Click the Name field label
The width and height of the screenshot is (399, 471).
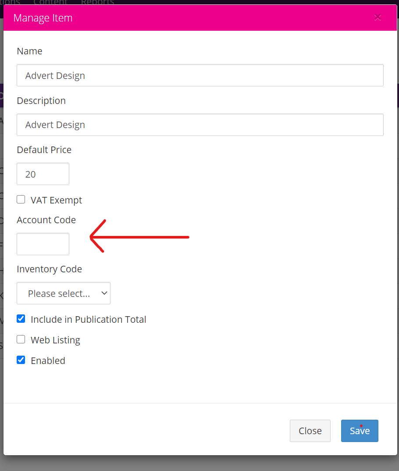[29, 51]
